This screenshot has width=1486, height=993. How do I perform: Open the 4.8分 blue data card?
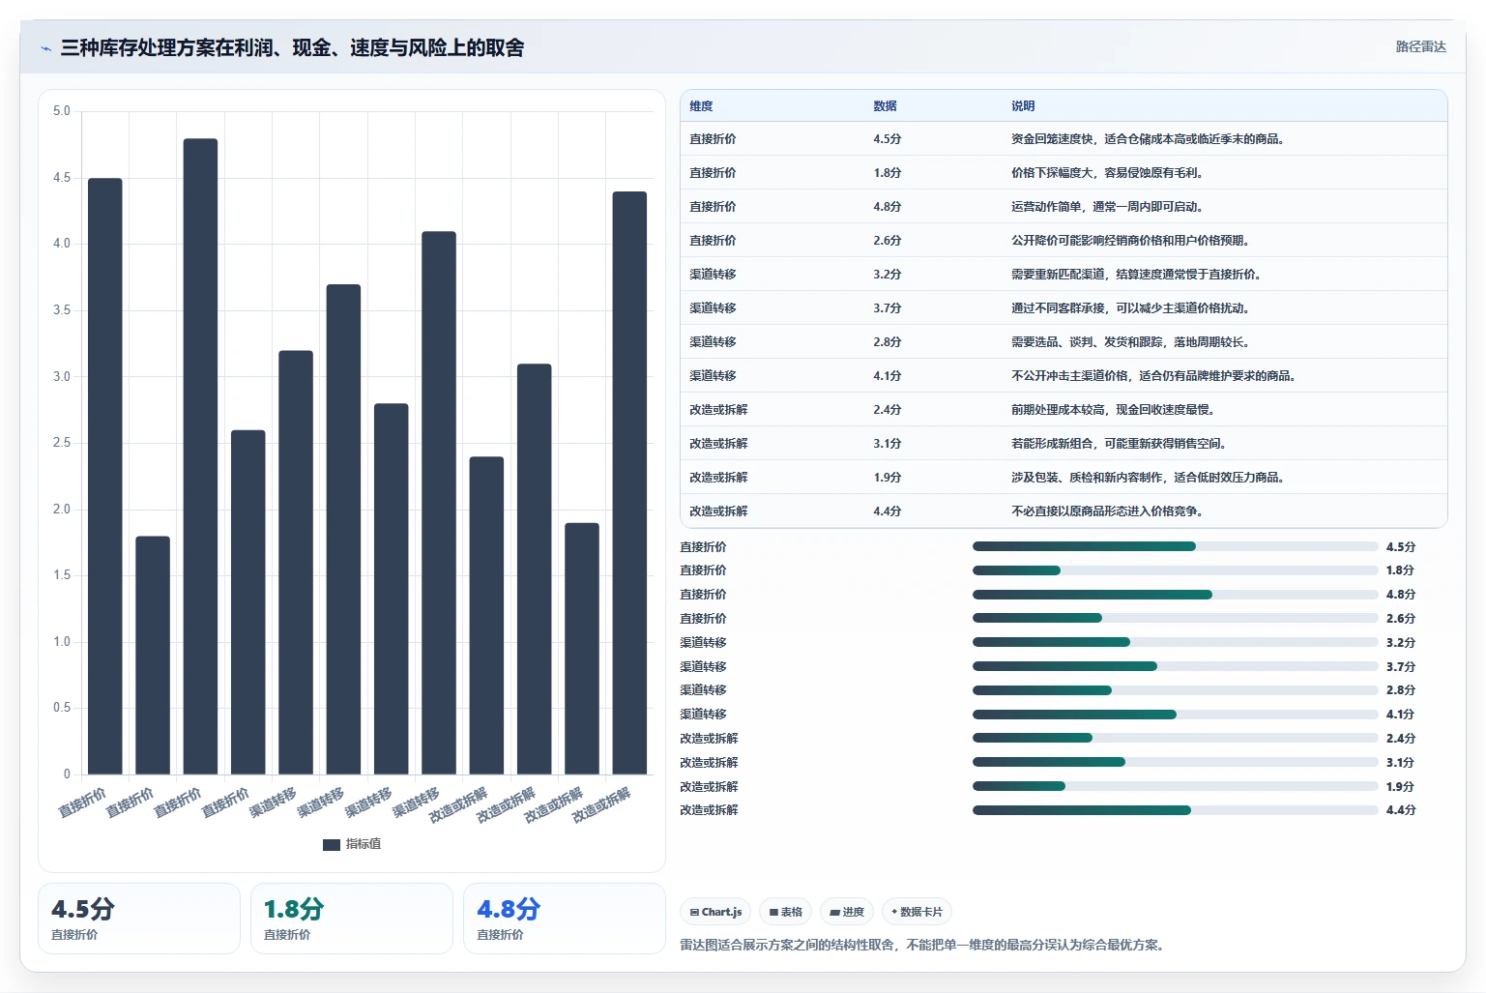[565, 919]
